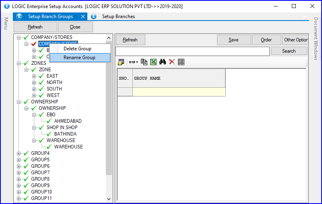The width and height of the screenshot is (322, 204).
Task: Click top-left Refresh button under tabs
Action: click(35, 27)
